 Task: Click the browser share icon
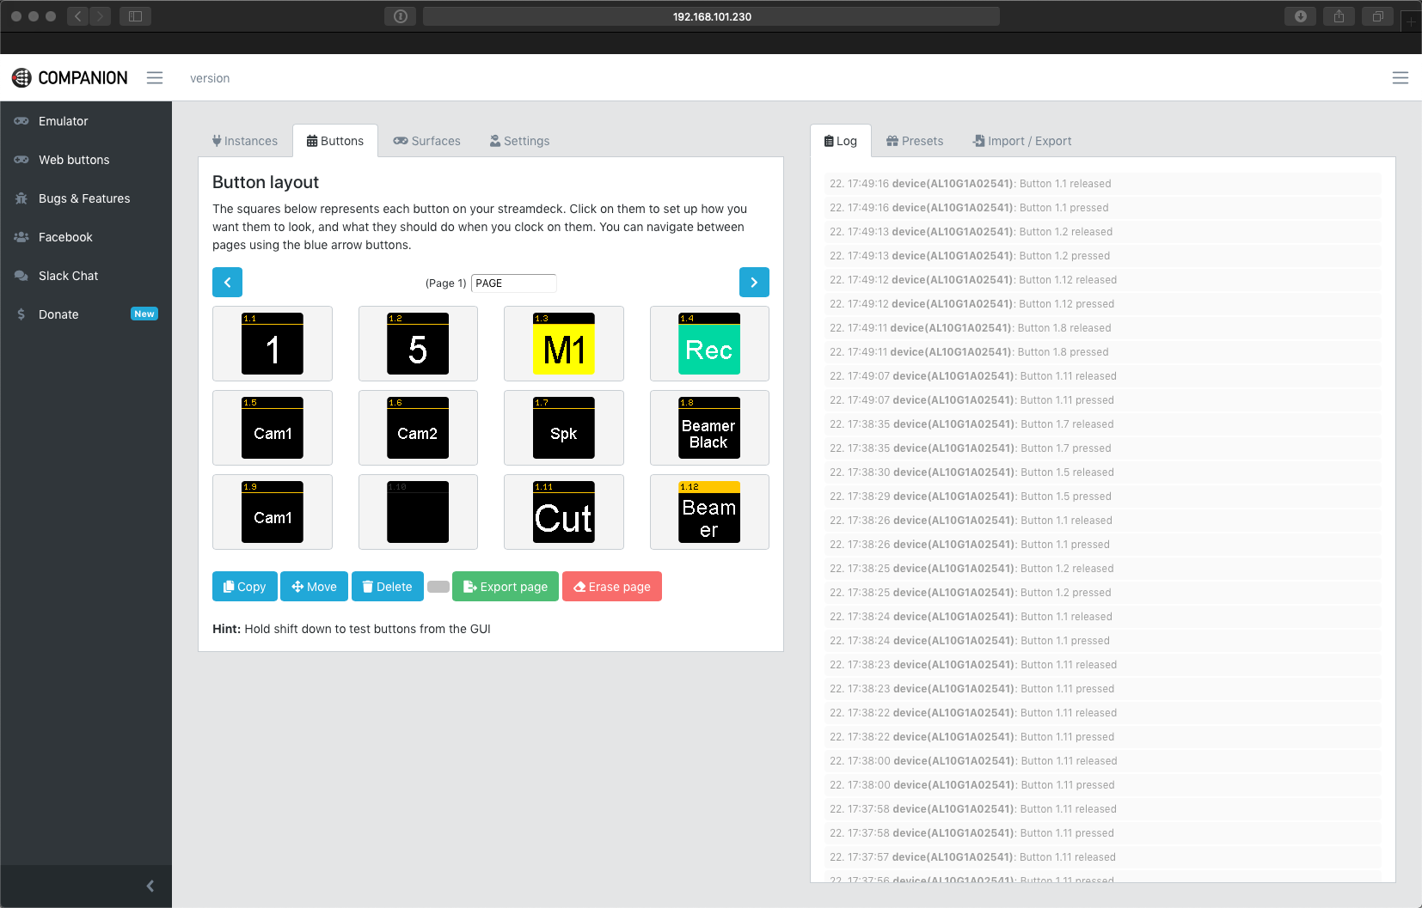(x=1339, y=16)
